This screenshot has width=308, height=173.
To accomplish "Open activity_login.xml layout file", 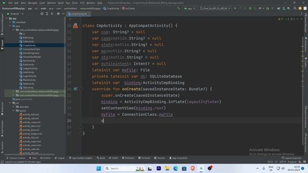I will coord(32,141).
